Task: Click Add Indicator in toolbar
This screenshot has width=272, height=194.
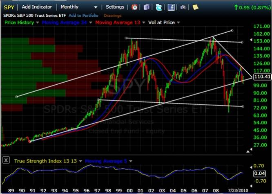Action: [x=37, y=7]
